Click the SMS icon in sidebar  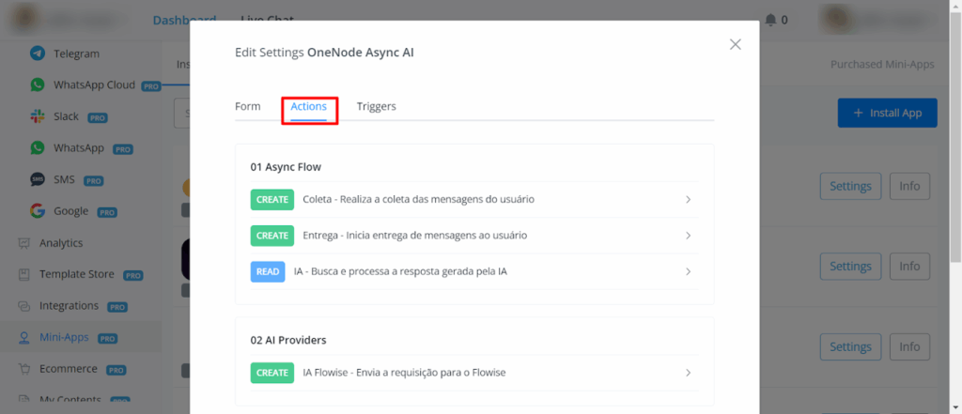pyautogui.click(x=38, y=179)
